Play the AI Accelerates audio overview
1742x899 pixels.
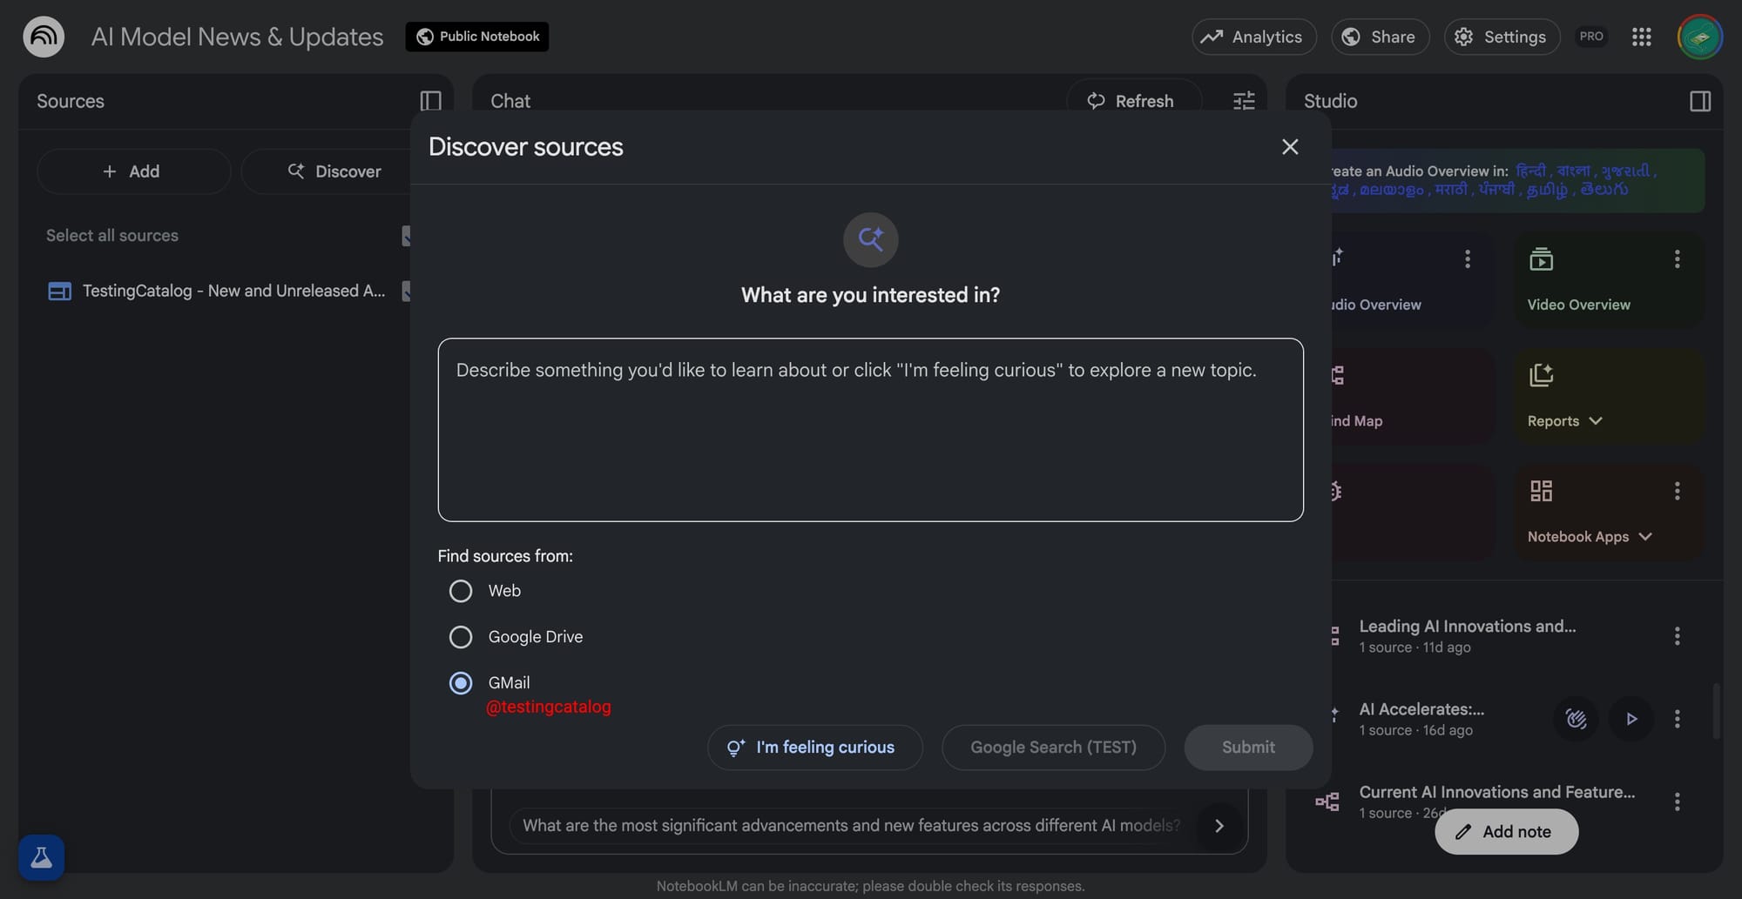(1631, 719)
